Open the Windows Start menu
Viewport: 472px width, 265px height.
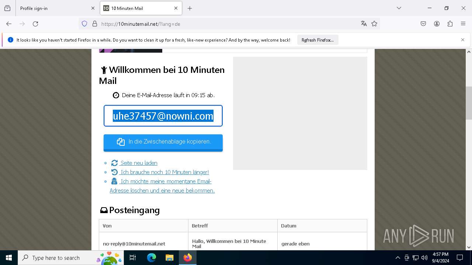coord(9,258)
